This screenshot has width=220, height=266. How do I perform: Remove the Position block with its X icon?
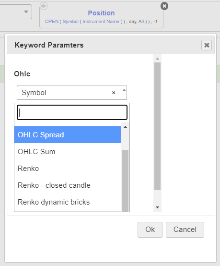pos(164,6)
